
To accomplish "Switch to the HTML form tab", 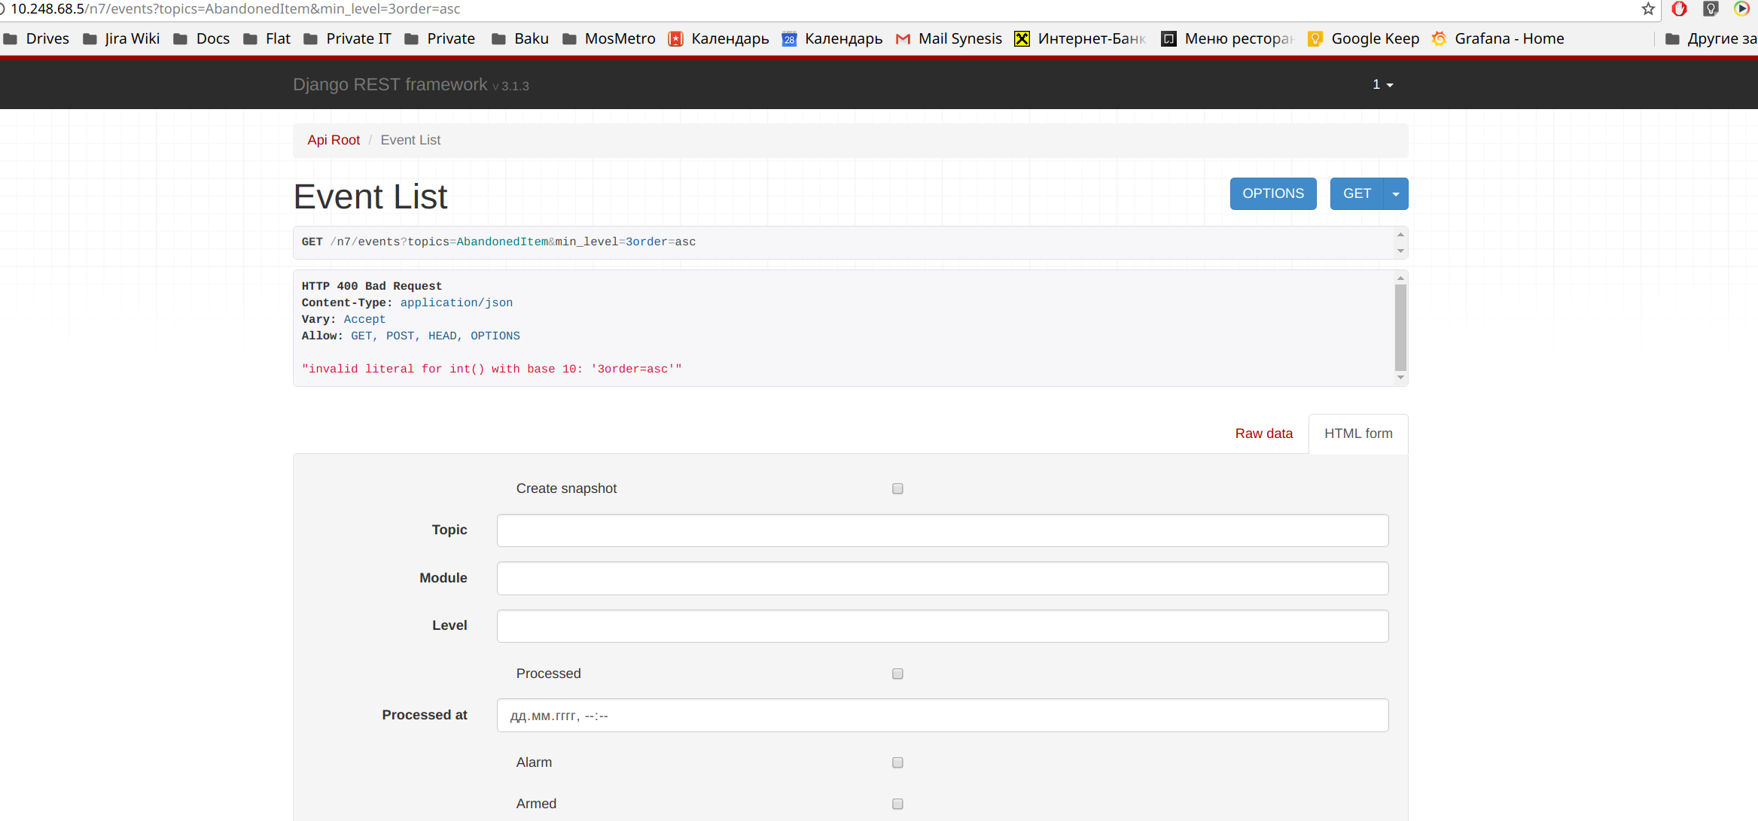I will [1358, 433].
